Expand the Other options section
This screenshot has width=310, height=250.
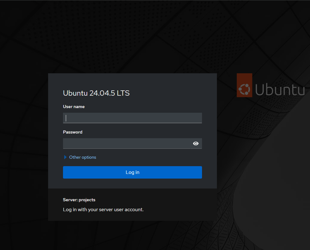[80, 157]
